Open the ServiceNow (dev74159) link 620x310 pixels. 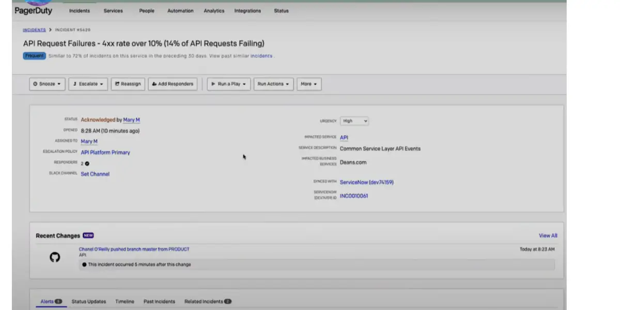(367, 182)
